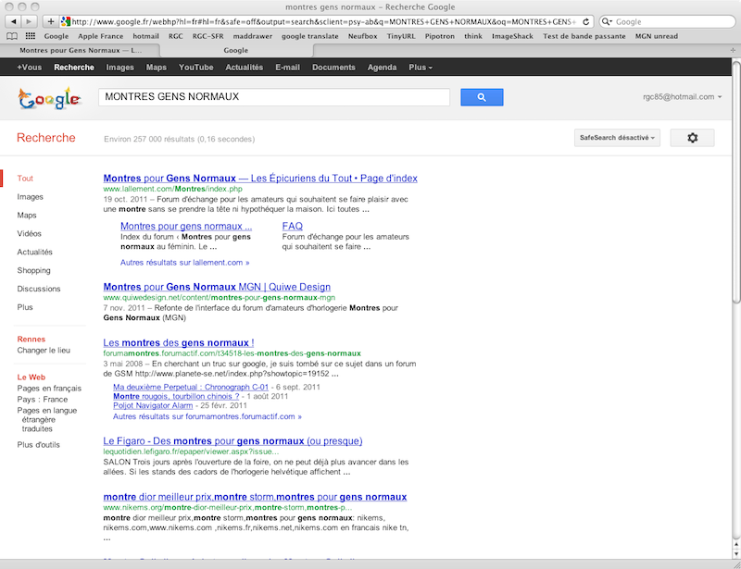Open Montre rougois, tourbillon chinois ? link
This screenshot has width=741, height=569.
pos(176,396)
